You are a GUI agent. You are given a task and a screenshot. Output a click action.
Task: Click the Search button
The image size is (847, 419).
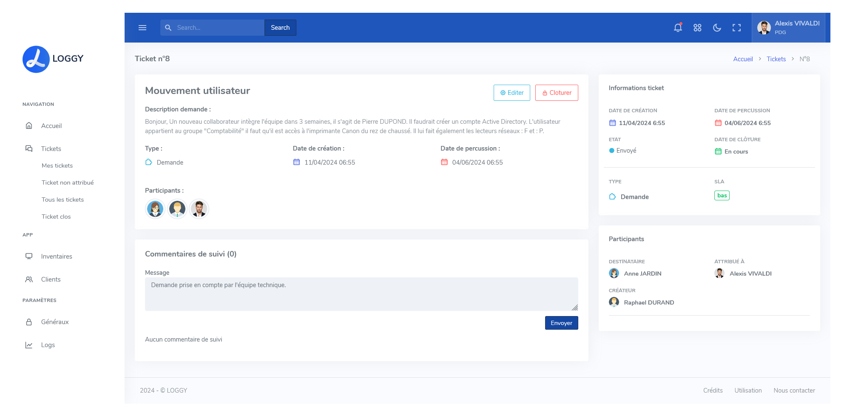click(x=280, y=28)
